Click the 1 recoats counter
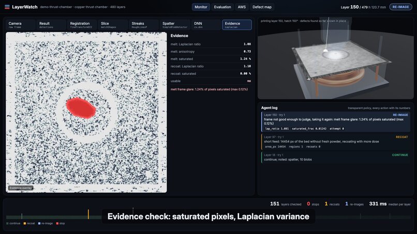 point(332,204)
